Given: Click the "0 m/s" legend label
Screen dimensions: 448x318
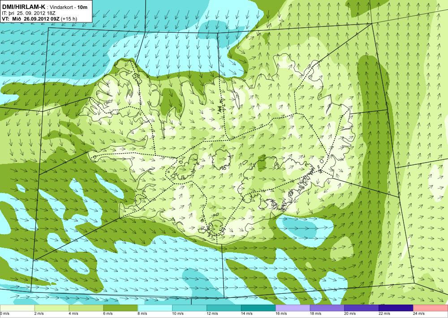Looking at the screenshot, I should click(x=4, y=314).
